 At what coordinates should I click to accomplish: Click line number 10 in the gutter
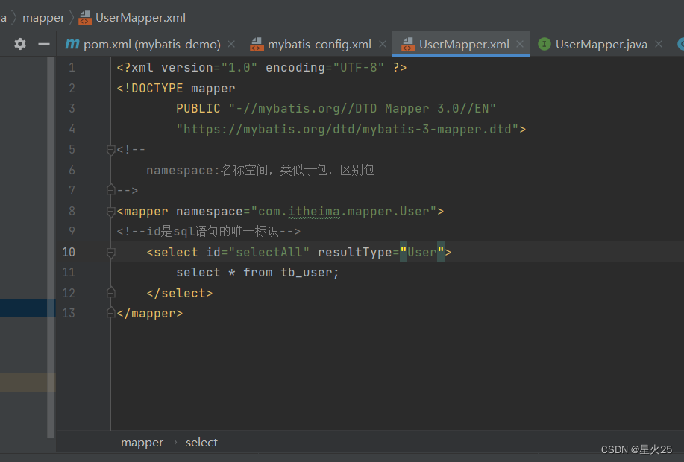point(68,252)
